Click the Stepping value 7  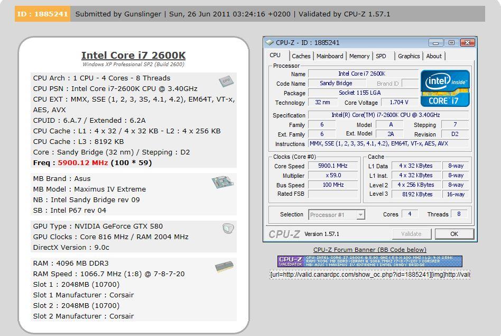point(455,124)
